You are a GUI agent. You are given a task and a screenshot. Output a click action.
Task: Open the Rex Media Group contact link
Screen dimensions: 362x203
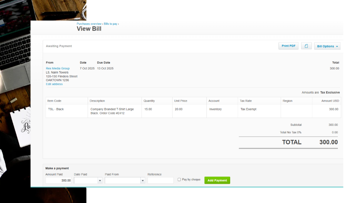click(x=58, y=68)
